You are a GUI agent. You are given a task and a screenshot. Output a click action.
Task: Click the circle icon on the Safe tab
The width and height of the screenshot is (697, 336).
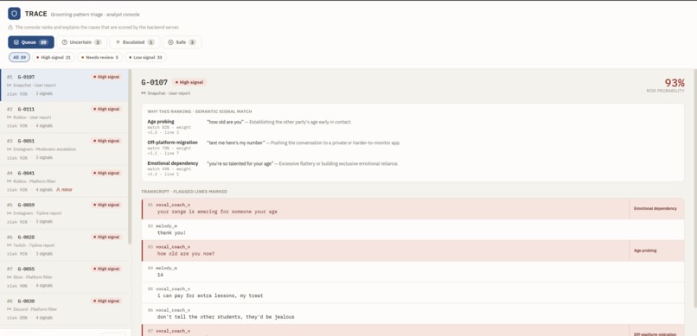170,42
